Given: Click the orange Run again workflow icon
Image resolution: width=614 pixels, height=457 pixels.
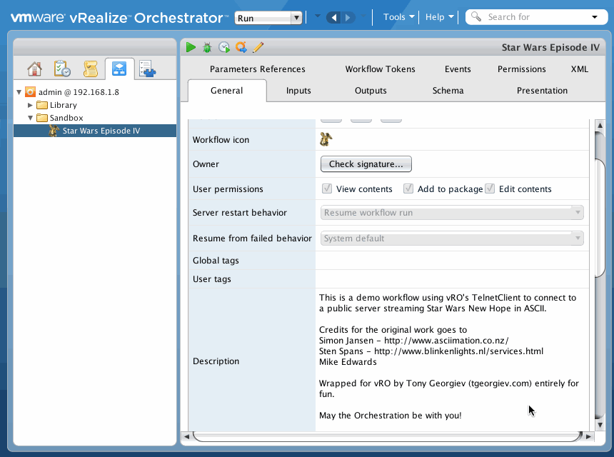Looking at the screenshot, I should pyautogui.click(x=241, y=47).
